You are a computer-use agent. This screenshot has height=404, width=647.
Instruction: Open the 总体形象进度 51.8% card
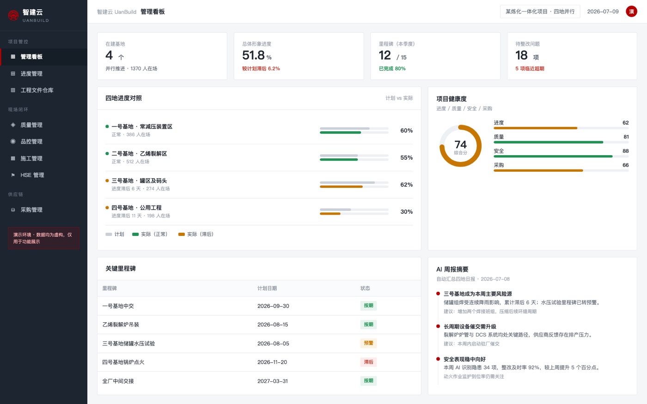pyautogui.click(x=299, y=56)
